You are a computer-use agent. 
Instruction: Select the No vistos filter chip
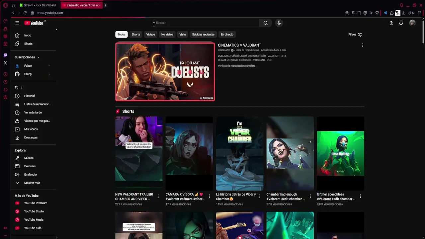[x=167, y=35]
